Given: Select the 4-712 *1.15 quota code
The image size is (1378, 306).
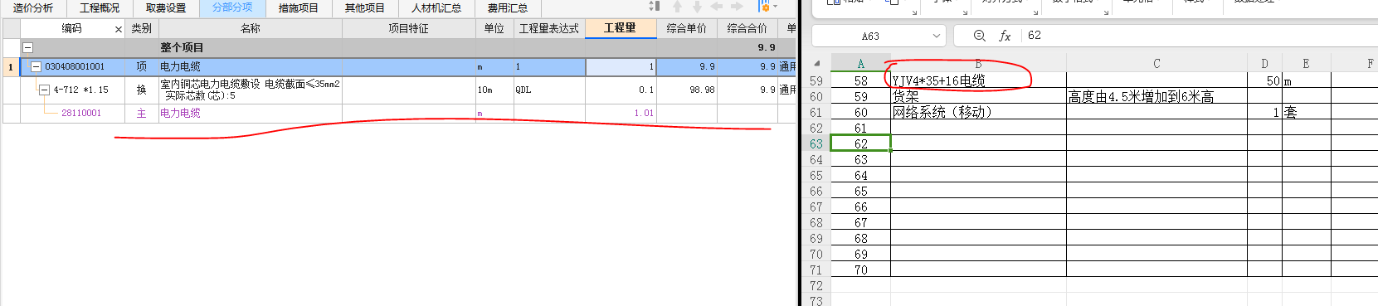Looking at the screenshot, I should 81,90.
